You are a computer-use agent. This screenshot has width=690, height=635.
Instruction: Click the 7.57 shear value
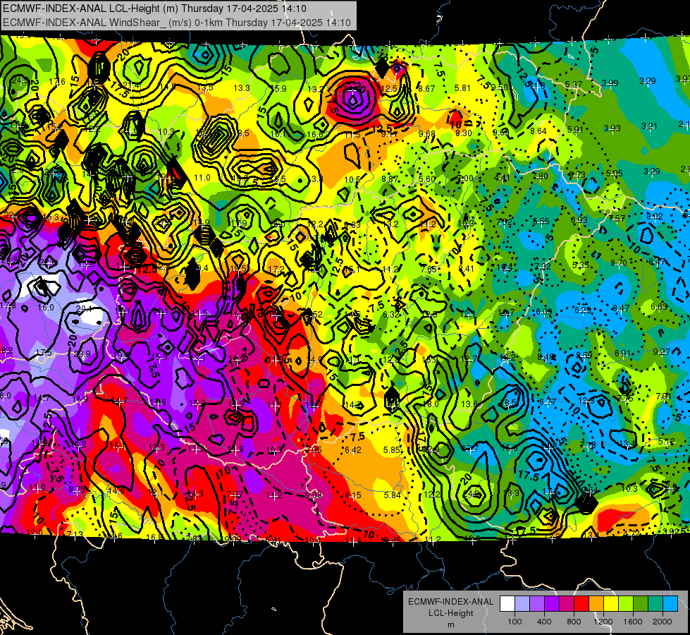(617, 219)
